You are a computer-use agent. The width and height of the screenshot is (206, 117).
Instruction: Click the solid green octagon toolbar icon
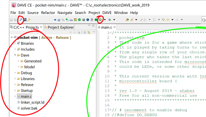(96, 20)
